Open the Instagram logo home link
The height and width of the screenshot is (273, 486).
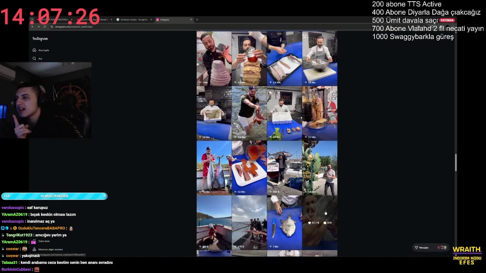click(x=40, y=39)
